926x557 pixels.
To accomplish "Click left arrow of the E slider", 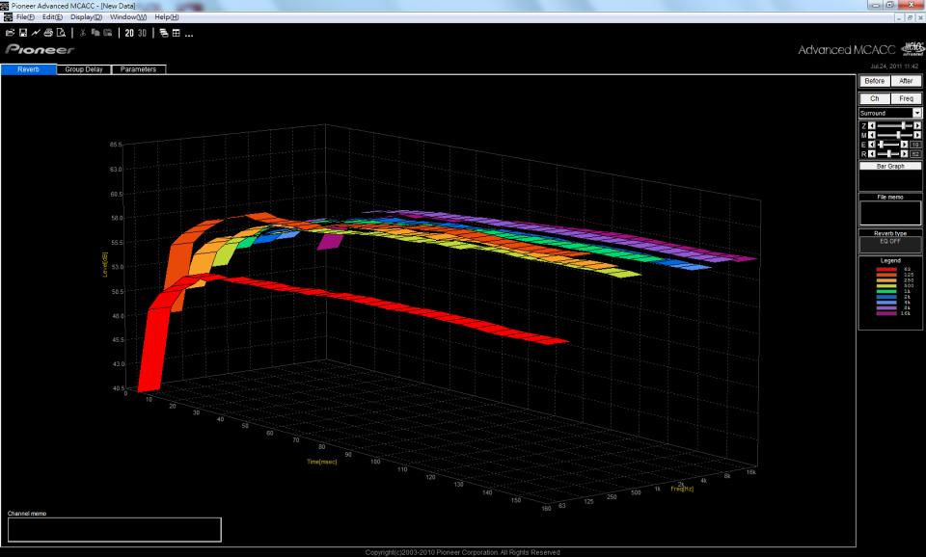I will pyautogui.click(x=873, y=145).
